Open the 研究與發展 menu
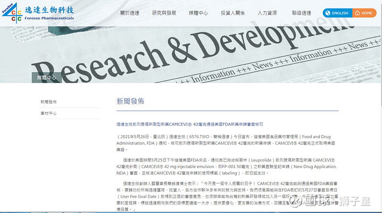Image resolution: width=382 pixels, height=213 pixels. pos(164,13)
